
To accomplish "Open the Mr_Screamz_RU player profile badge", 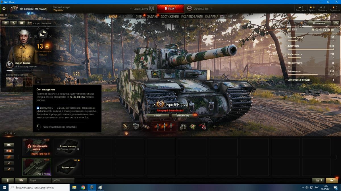I will pyautogui.click(x=14, y=9).
